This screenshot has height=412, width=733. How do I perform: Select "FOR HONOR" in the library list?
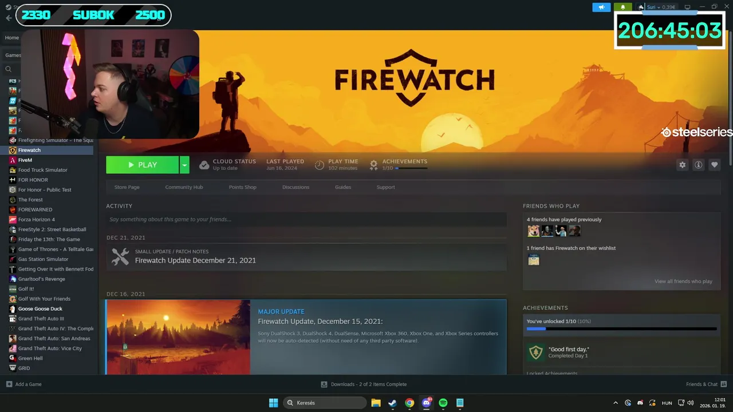pos(33,180)
